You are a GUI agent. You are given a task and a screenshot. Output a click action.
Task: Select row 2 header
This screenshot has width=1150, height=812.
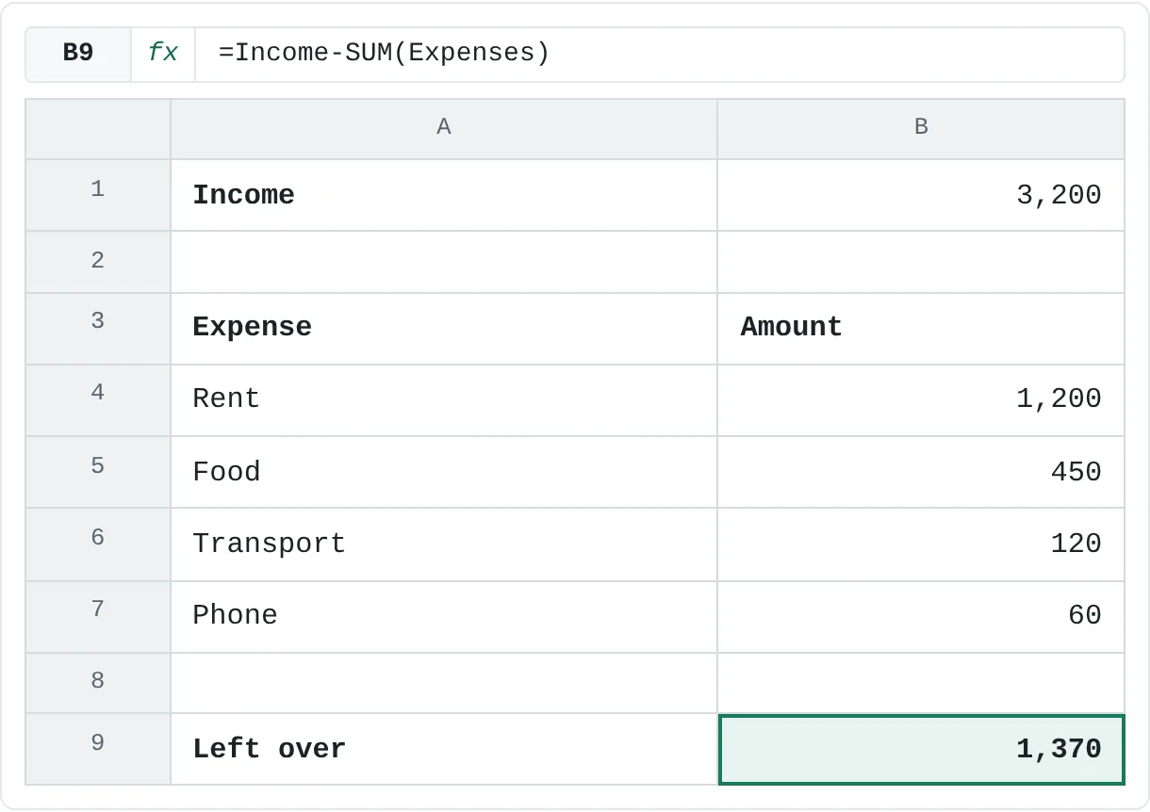coord(98,262)
